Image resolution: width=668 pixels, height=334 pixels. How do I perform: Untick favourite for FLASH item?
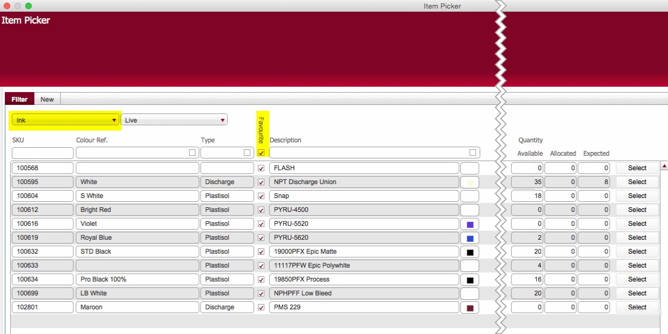(261, 168)
